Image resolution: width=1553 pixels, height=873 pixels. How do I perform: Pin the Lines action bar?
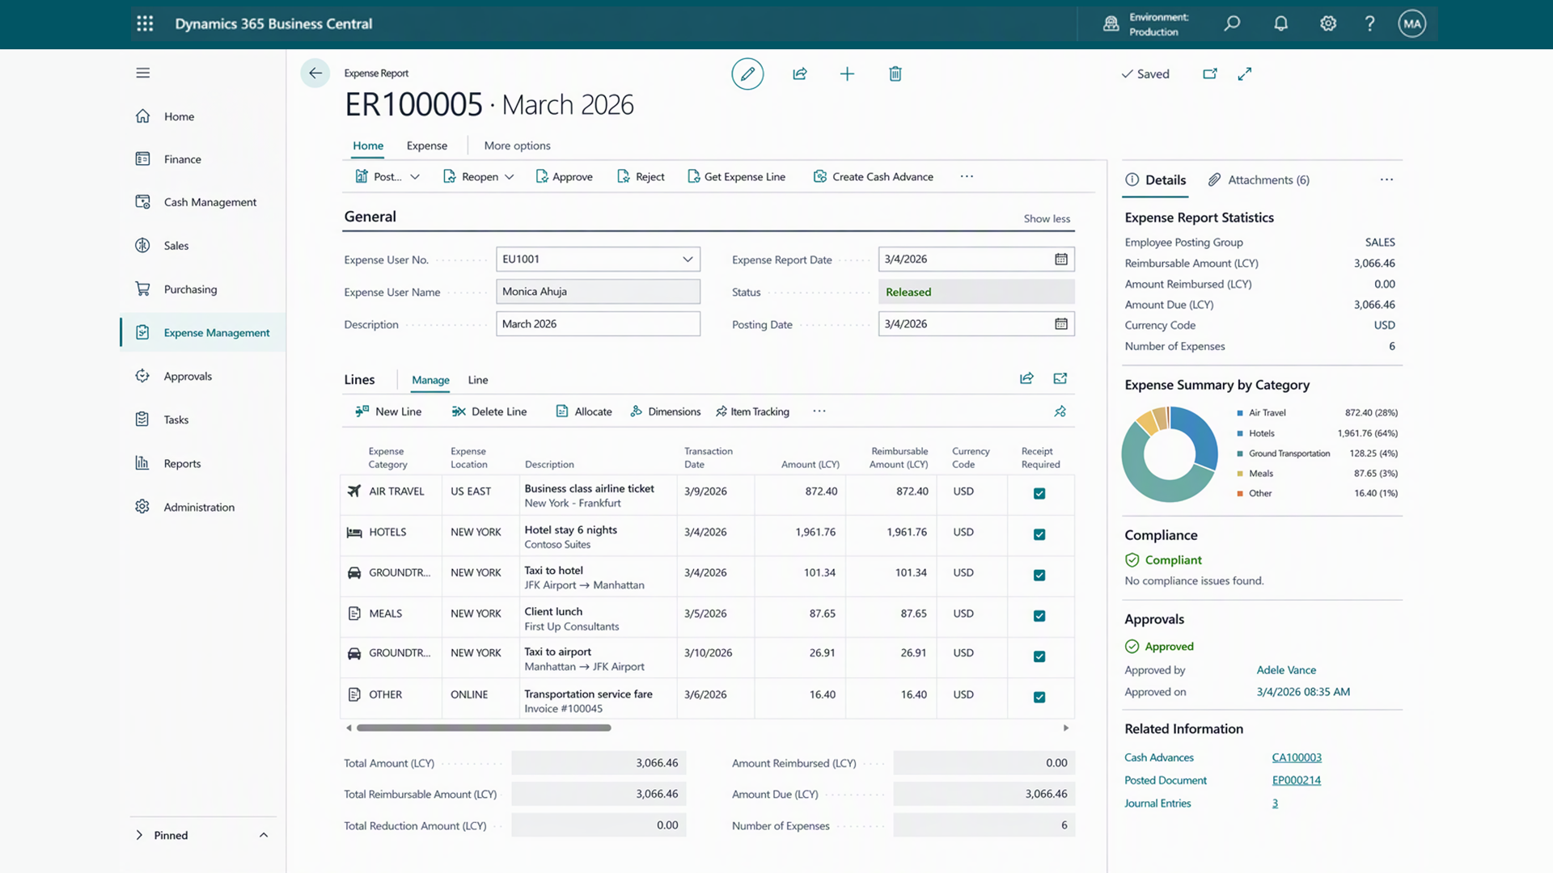click(x=1060, y=411)
